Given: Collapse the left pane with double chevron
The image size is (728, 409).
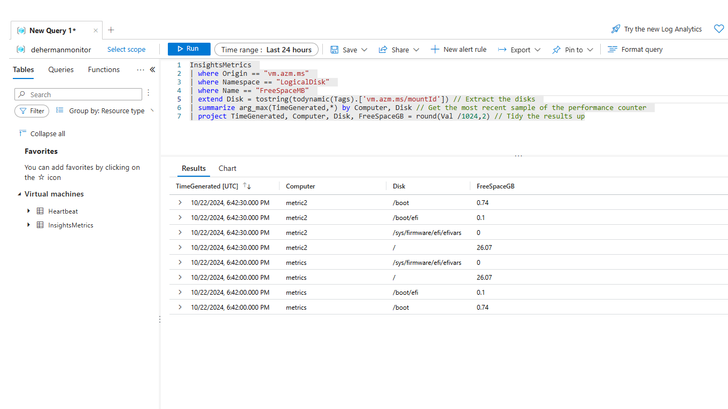Looking at the screenshot, I should [x=152, y=69].
